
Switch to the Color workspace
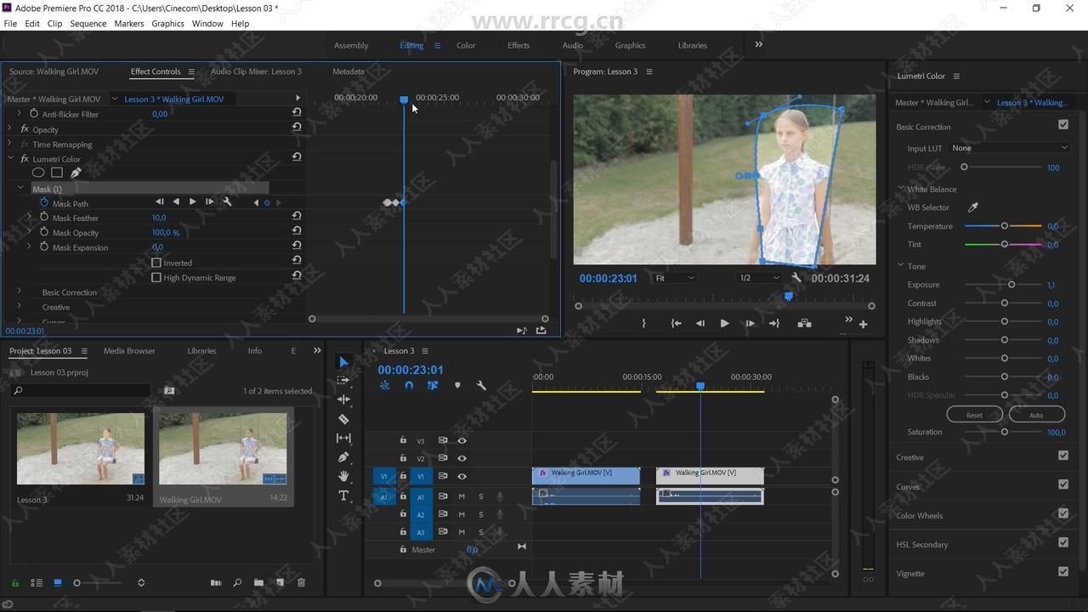tap(466, 45)
